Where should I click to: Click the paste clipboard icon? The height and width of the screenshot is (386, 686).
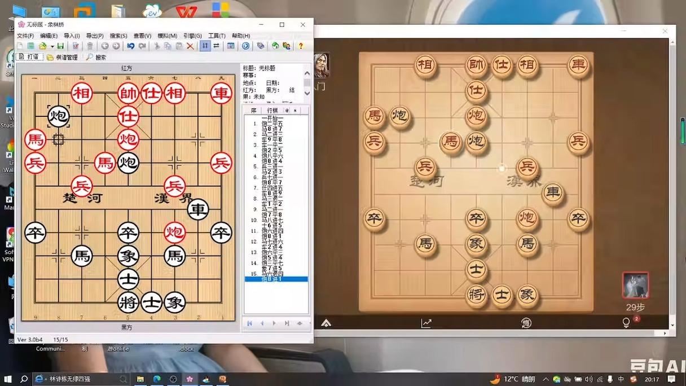pos(179,46)
